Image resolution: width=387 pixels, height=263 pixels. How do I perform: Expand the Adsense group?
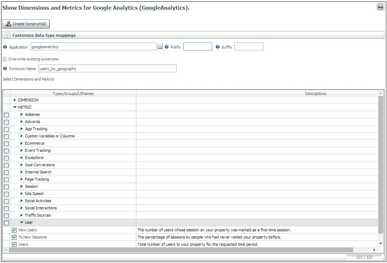tap(22, 114)
